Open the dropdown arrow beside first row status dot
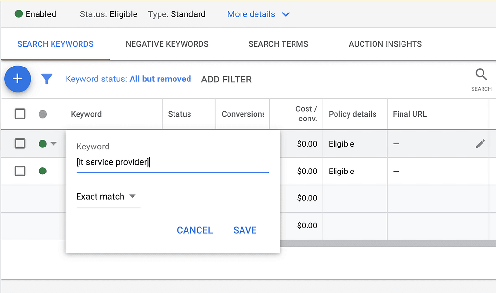Viewport: 496px width, 293px height. [x=52, y=143]
